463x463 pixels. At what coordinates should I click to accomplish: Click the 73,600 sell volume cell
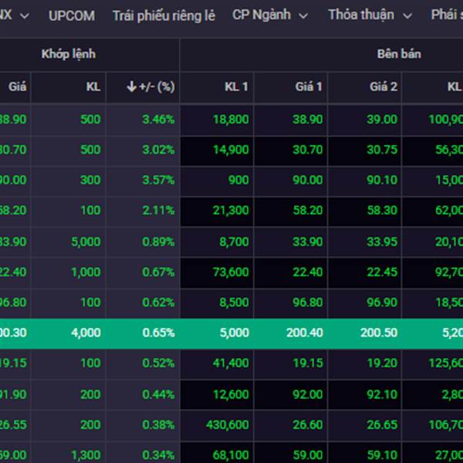pos(230,272)
